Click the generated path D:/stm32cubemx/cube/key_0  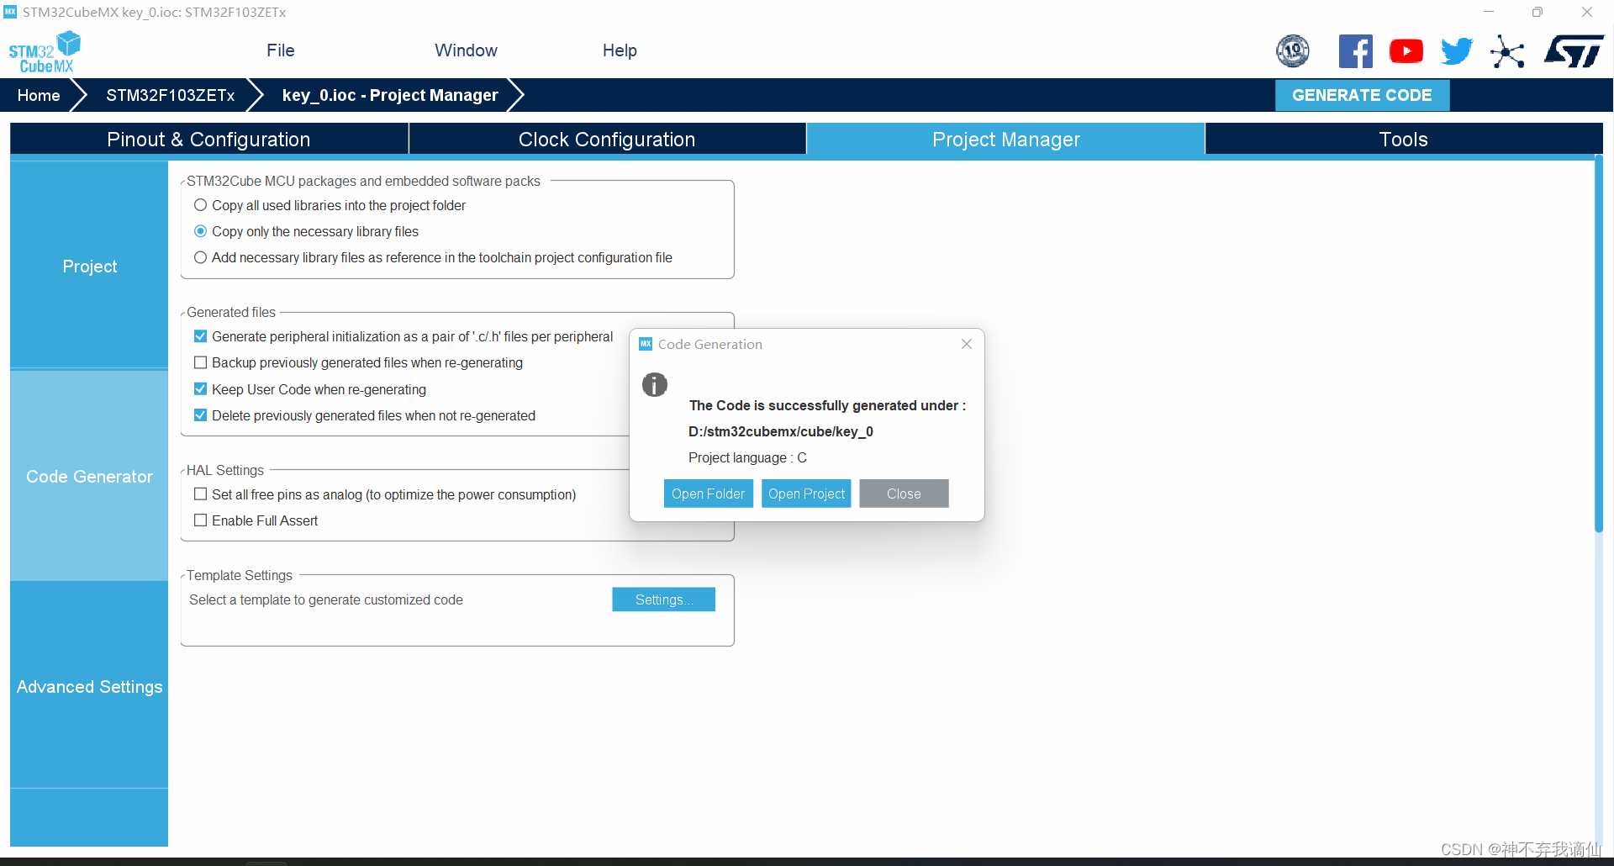click(x=780, y=431)
